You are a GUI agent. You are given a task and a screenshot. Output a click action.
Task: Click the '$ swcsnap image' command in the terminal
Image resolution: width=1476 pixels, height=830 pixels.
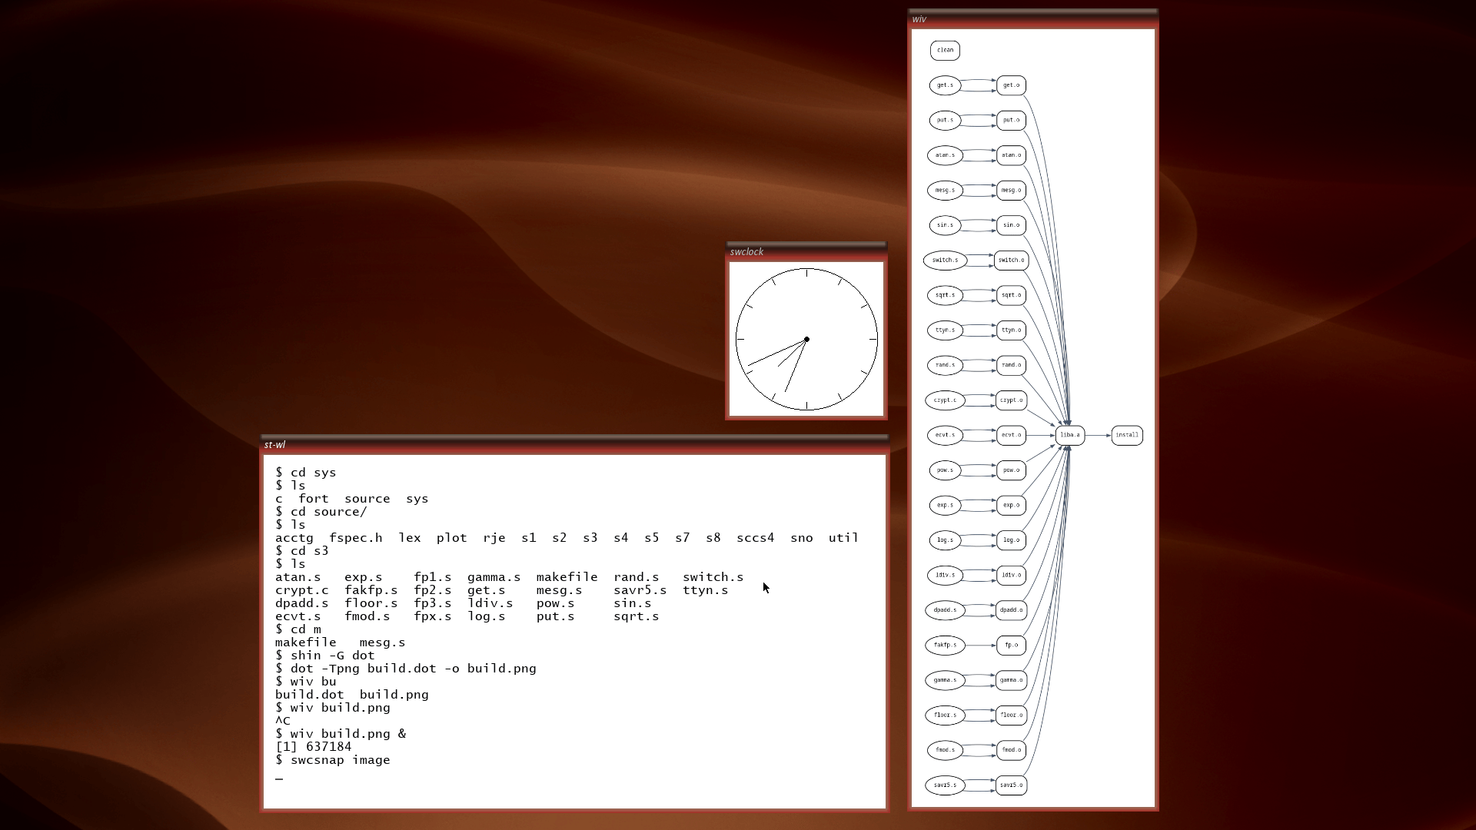click(333, 760)
